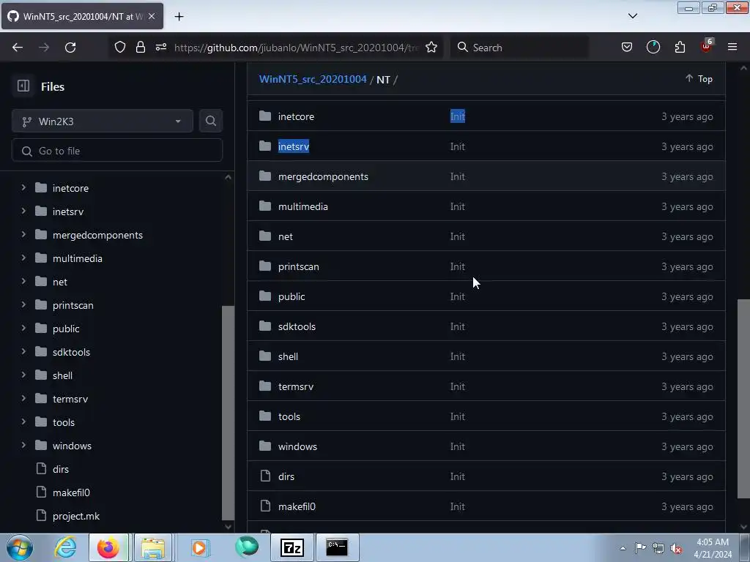Open a new browser tab
The image size is (750, 562).
tap(179, 17)
